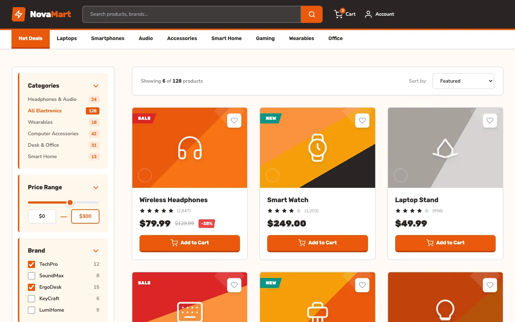Open the shopping Cart with 3 items

point(344,14)
